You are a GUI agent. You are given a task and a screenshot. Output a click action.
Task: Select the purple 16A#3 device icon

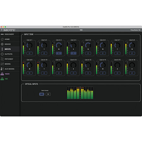(2, 74)
